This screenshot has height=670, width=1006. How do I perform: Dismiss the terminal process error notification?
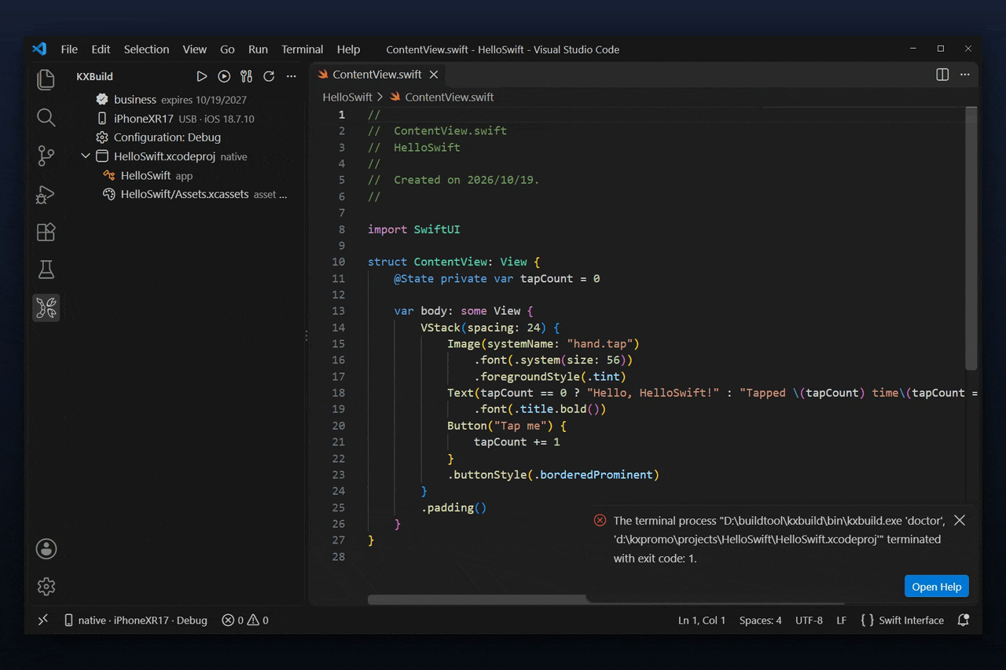pyautogui.click(x=959, y=520)
